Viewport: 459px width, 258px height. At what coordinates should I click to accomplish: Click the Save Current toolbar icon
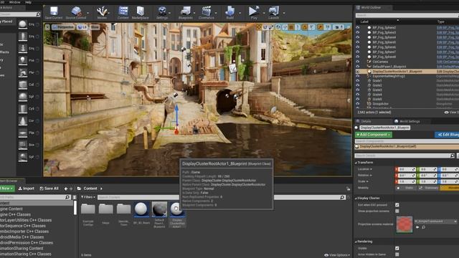pos(54,13)
